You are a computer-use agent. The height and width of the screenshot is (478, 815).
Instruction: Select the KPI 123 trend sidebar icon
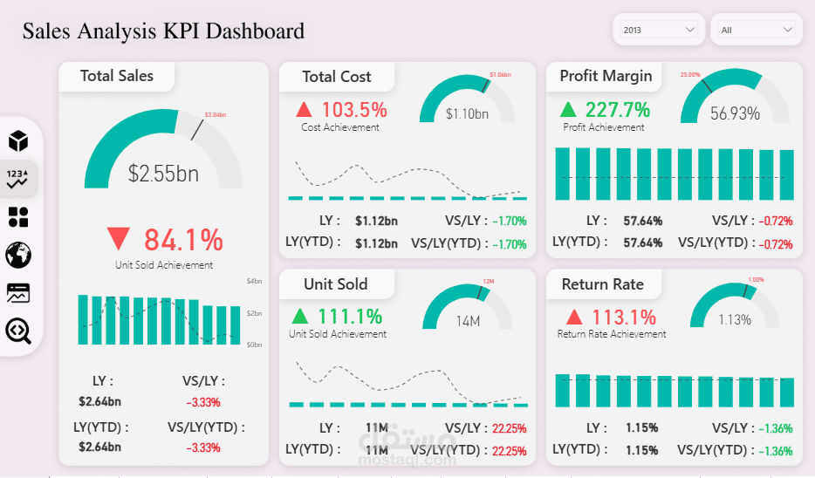click(x=17, y=179)
